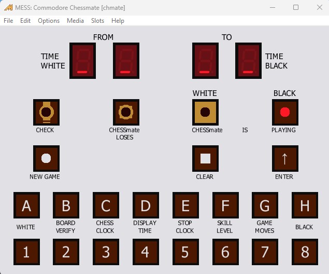Click the first TO LED digit display

point(205,61)
